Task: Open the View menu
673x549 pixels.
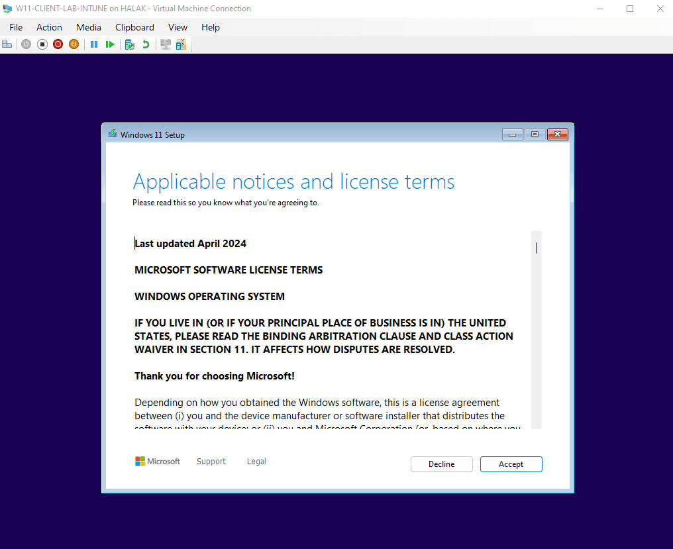Action: click(178, 27)
